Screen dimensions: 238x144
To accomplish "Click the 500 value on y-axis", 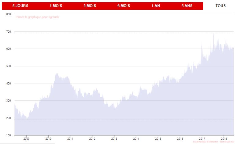I will point(8,66).
